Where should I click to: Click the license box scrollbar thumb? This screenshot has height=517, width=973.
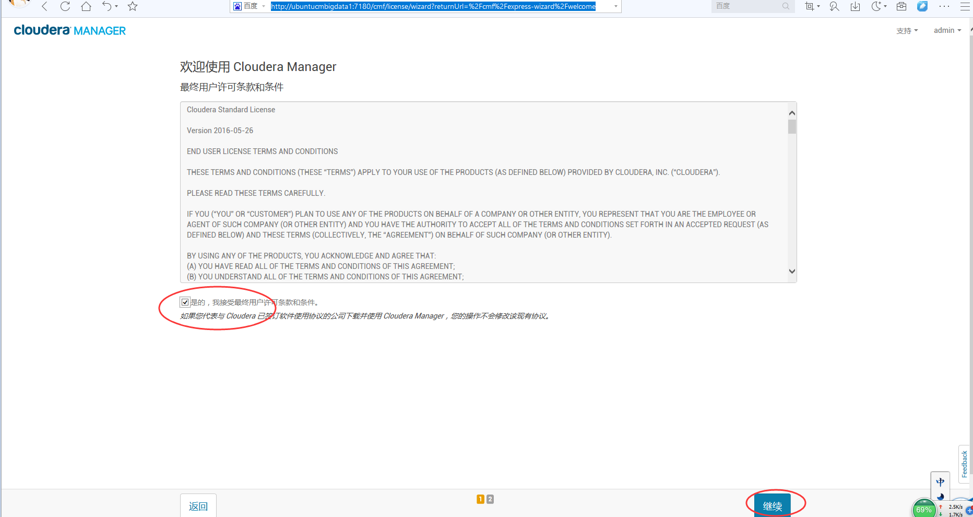pyautogui.click(x=792, y=127)
